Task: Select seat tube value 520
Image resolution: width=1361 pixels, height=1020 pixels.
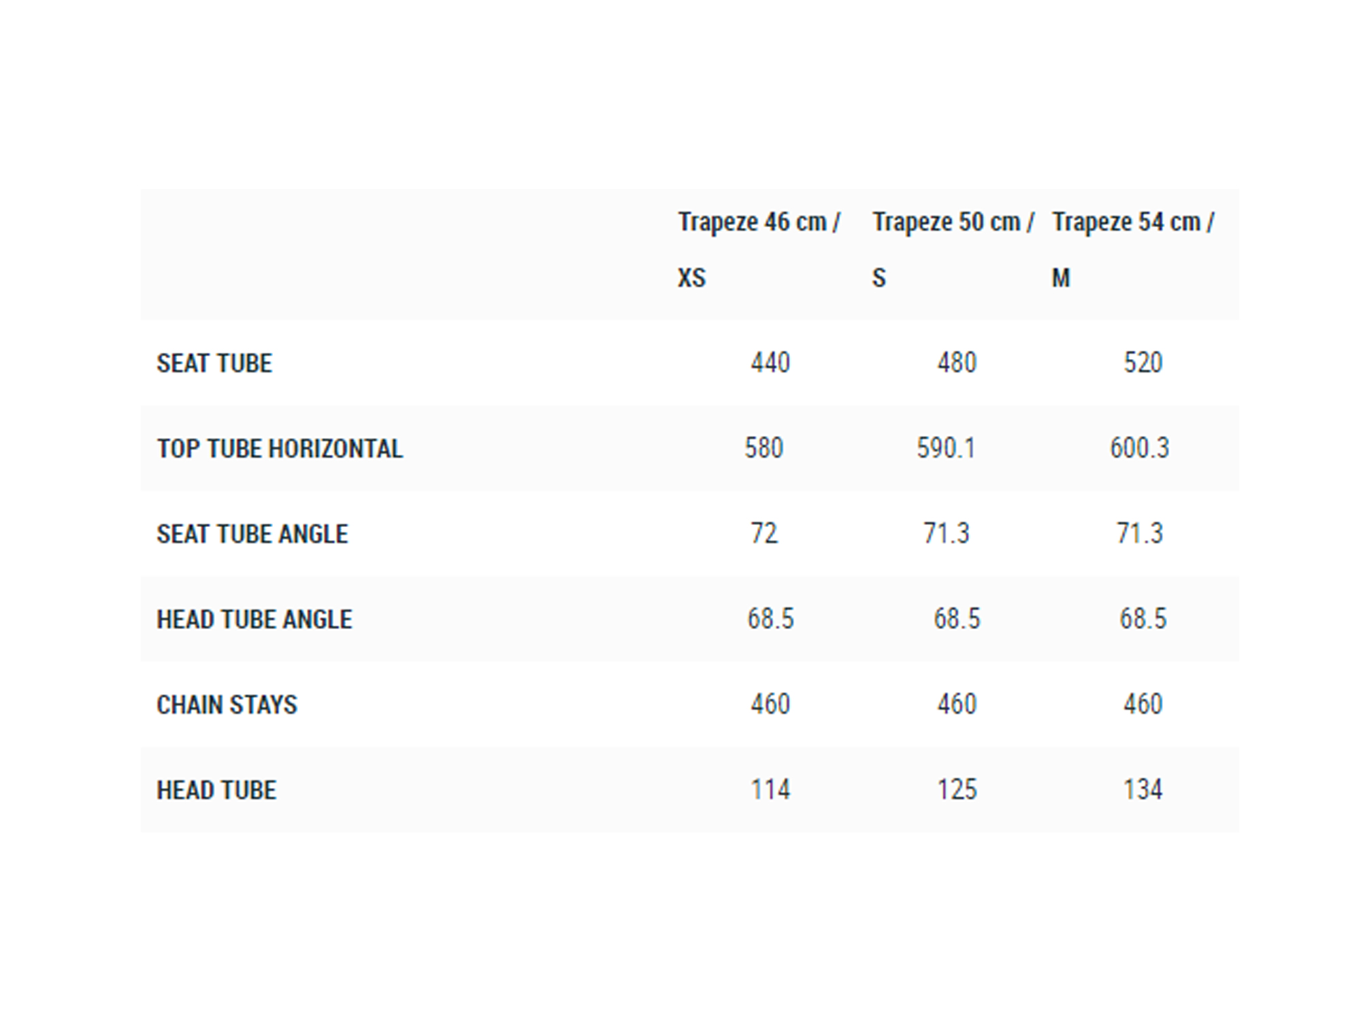Action: pyautogui.click(x=1143, y=362)
